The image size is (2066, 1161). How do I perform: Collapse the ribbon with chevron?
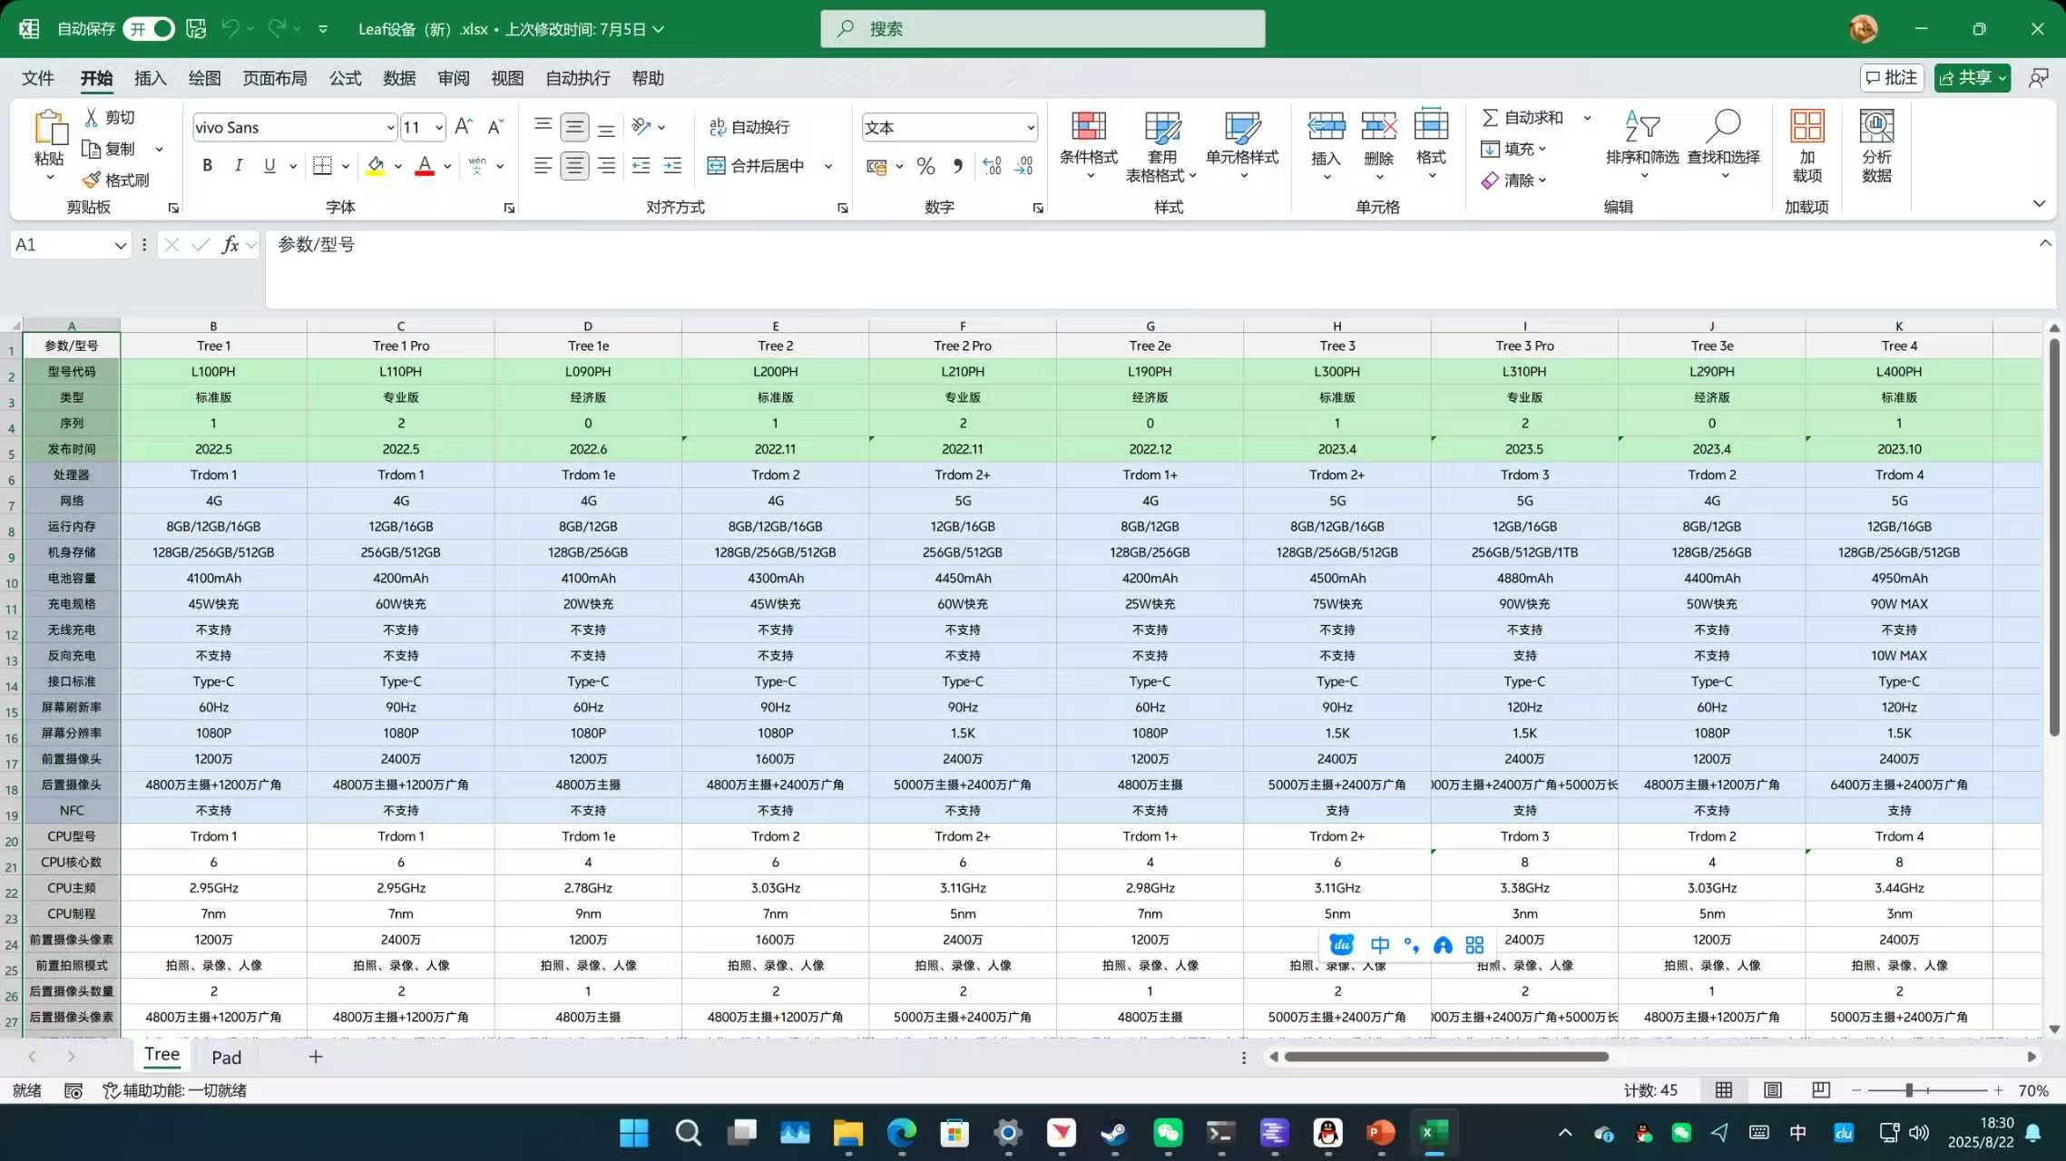[2039, 203]
